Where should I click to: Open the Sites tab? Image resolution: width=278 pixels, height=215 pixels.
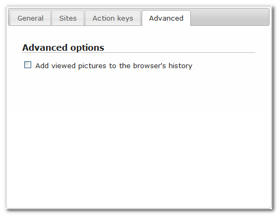point(68,18)
